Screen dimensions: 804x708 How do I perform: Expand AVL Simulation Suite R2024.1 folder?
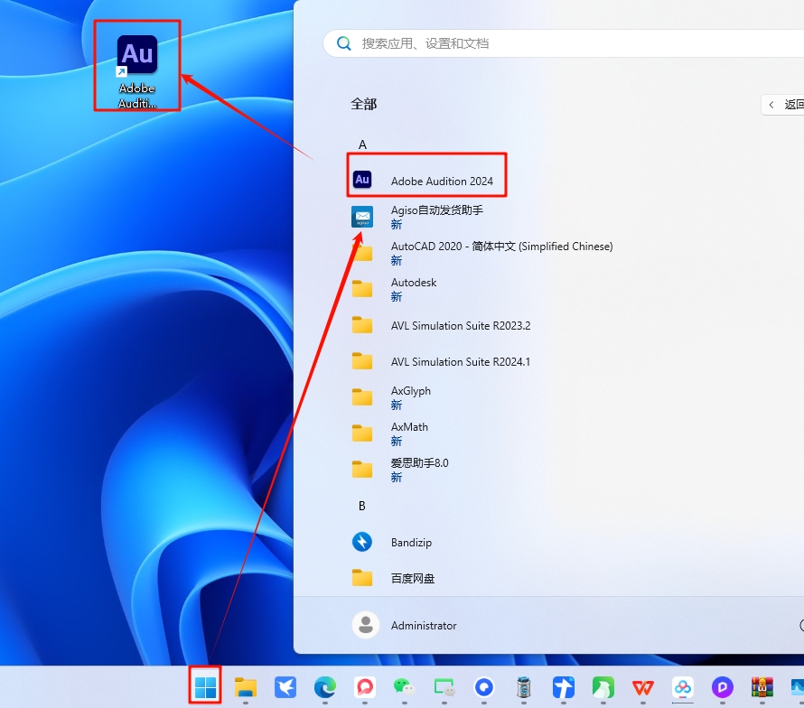click(460, 361)
